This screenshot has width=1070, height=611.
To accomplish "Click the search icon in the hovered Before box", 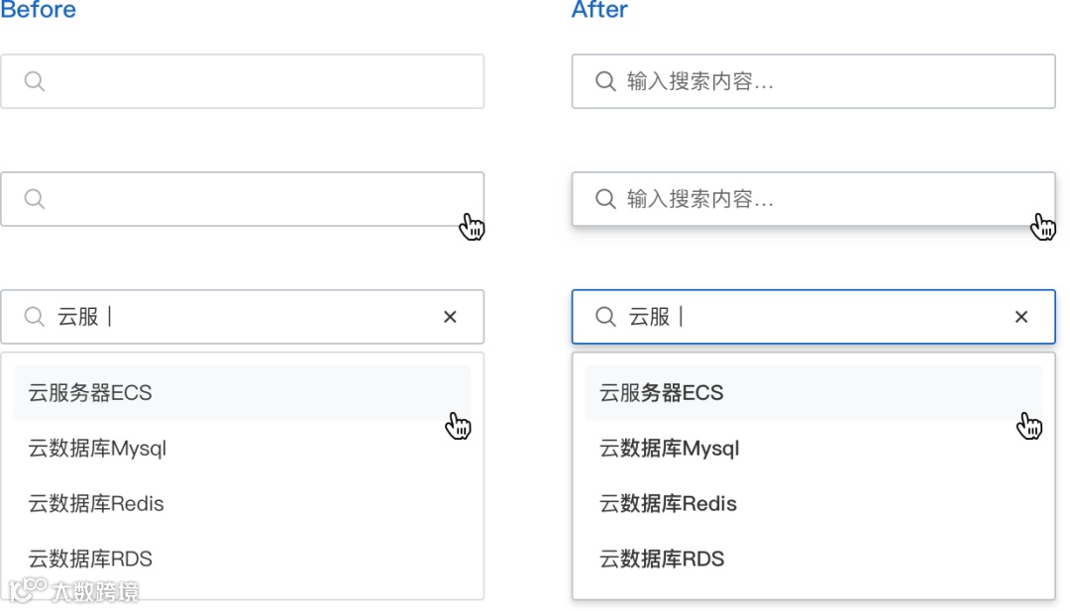I will point(35,199).
